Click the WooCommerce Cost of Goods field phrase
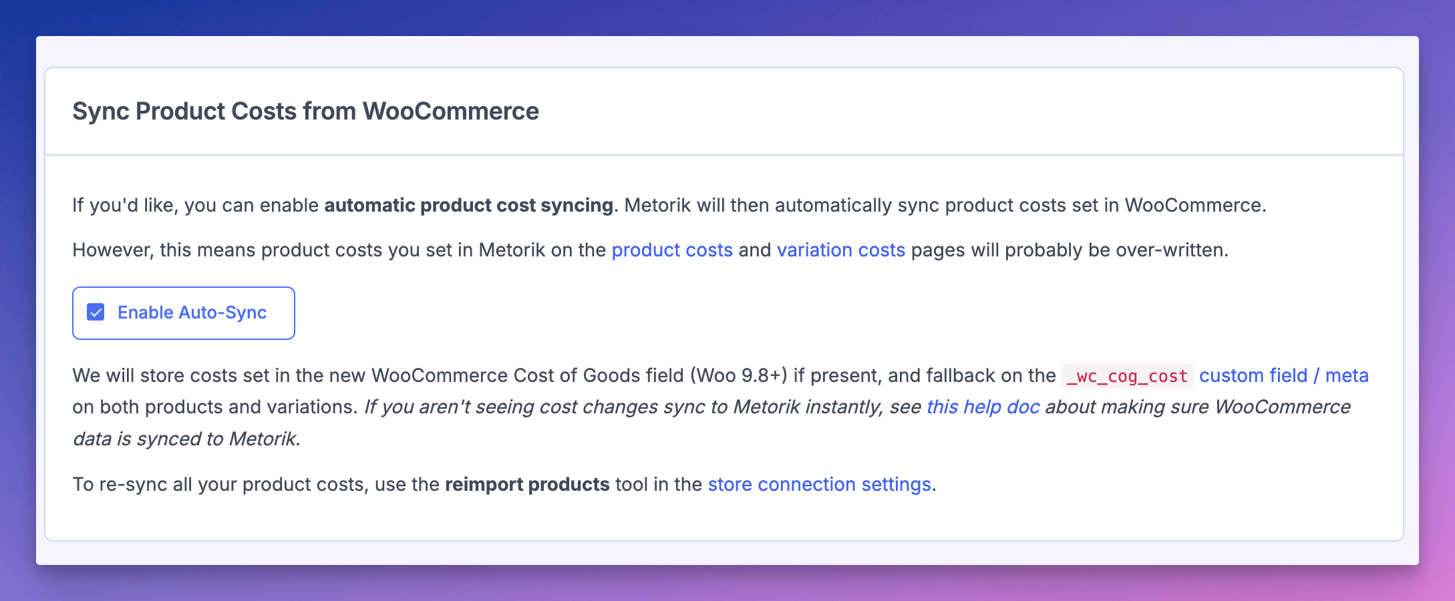This screenshot has width=1455, height=601. 527,375
